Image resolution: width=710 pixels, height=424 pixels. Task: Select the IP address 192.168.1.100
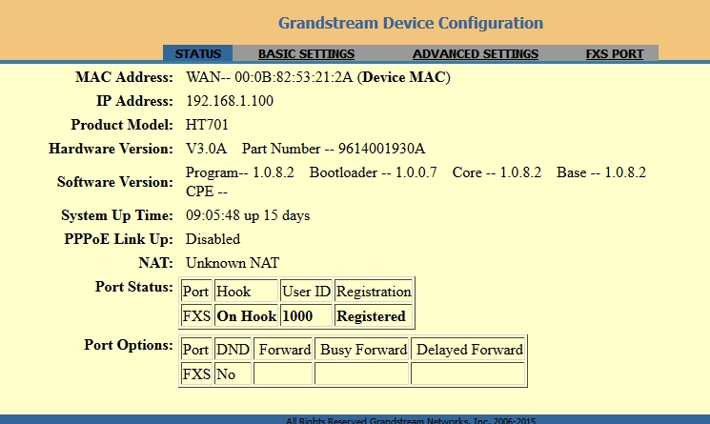(x=229, y=101)
